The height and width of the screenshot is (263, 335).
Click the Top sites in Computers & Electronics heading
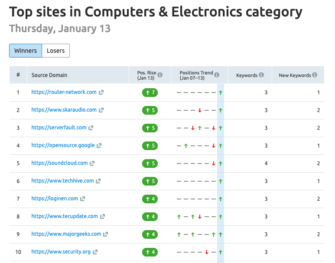156,12
